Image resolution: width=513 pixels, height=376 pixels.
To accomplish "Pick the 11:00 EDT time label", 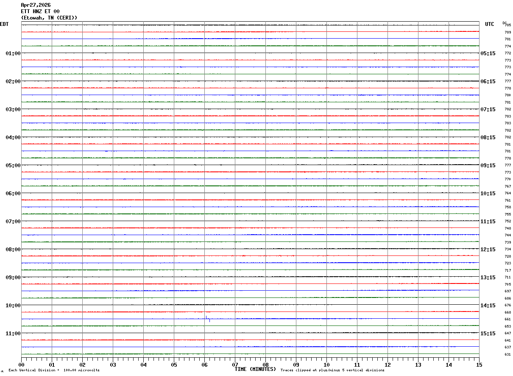I will 13,334.
